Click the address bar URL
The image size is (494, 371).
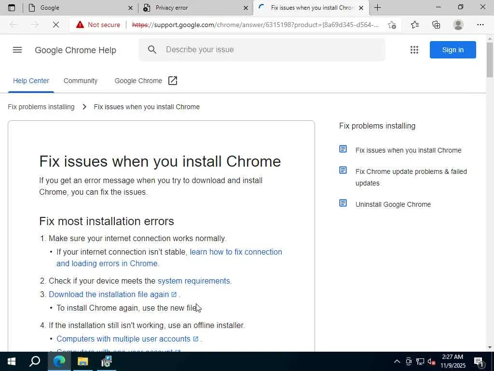pos(255,25)
